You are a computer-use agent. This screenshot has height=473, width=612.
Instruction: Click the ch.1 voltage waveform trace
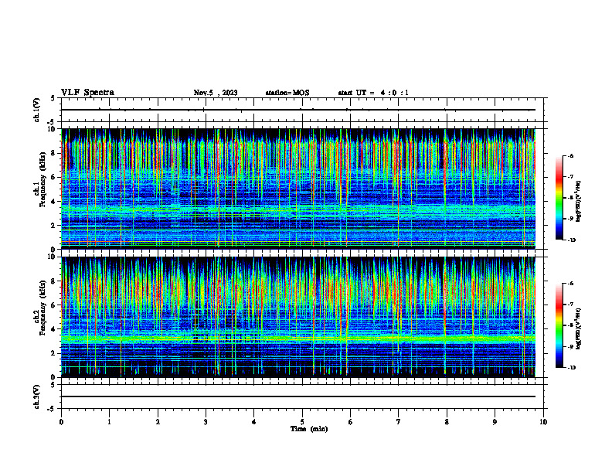(298, 110)
